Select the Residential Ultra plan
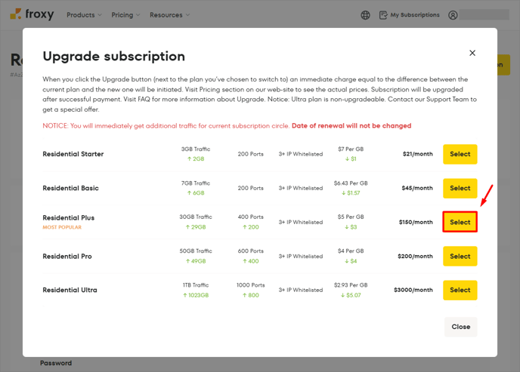This screenshot has width=520, height=372. [x=460, y=291]
